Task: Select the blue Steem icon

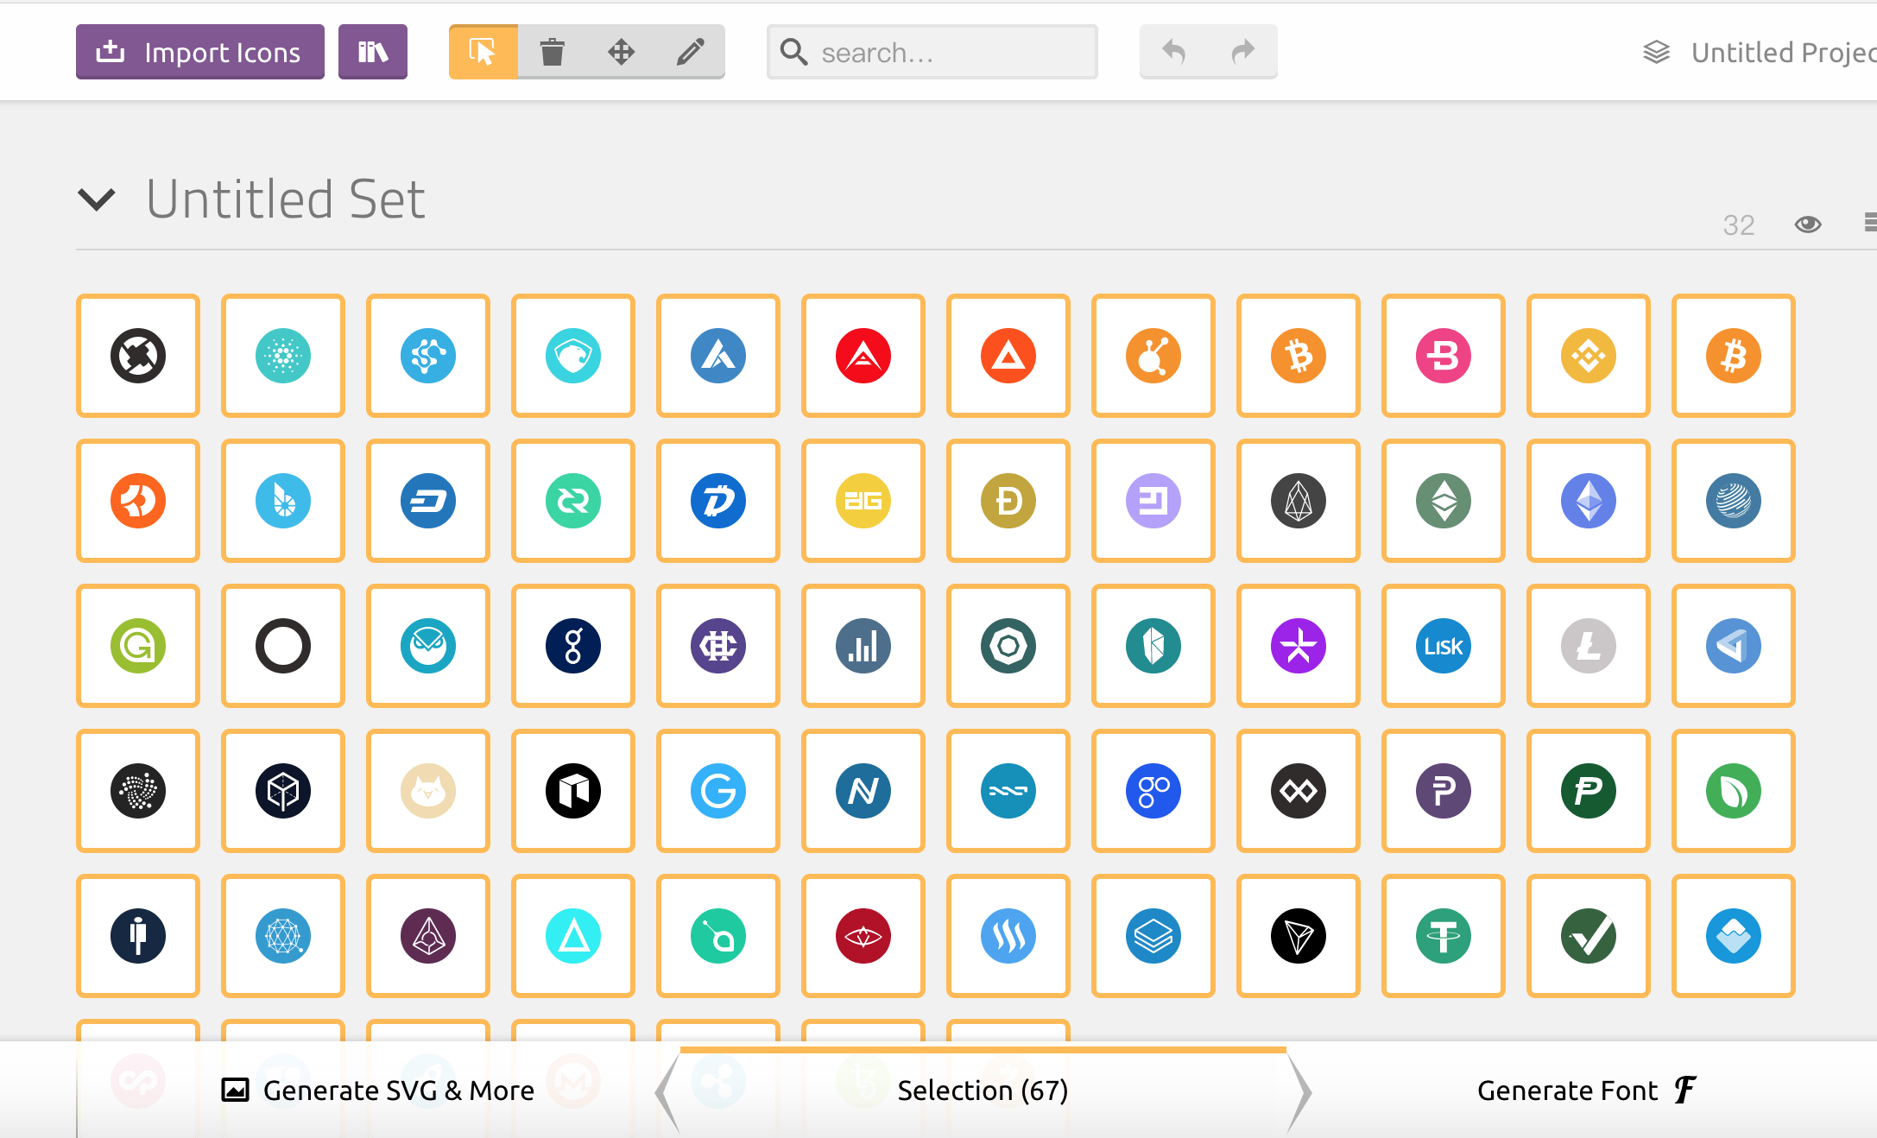Action: 1008,936
